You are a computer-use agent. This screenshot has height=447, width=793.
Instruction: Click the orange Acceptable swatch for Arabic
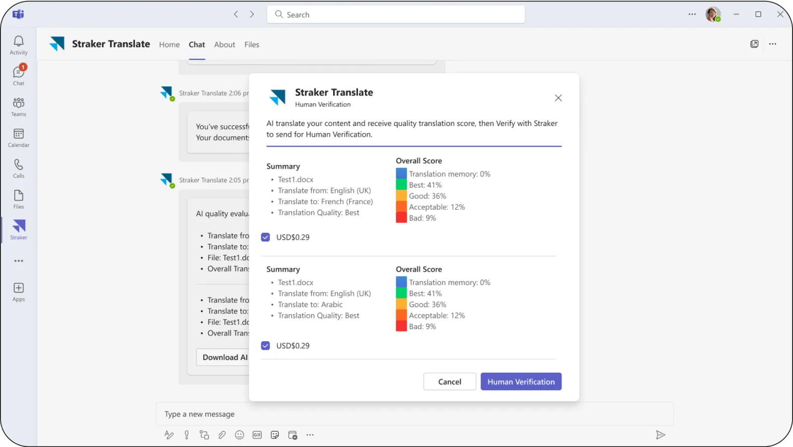point(401,315)
